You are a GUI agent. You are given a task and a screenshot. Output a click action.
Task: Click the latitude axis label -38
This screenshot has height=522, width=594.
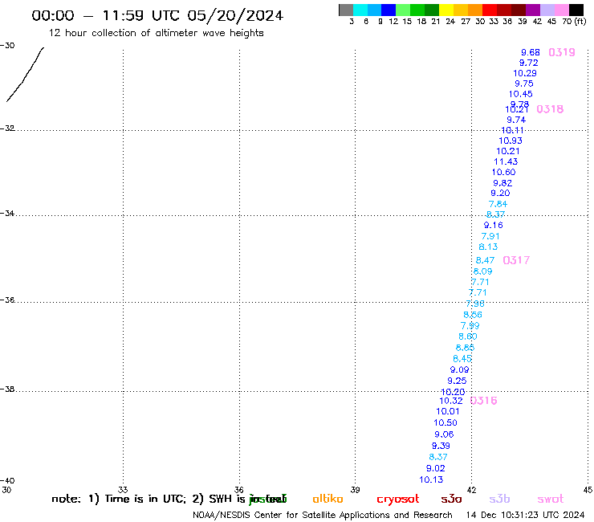click(7, 389)
